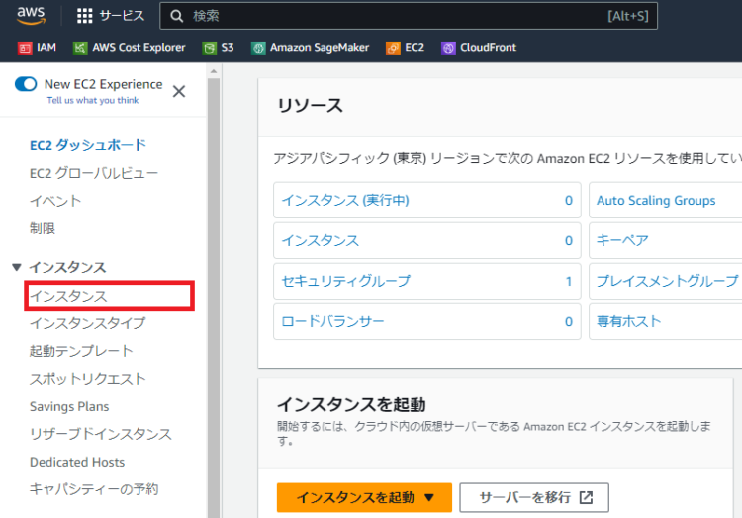
Task: Open セキュリティグループ resource link
Action: click(346, 281)
